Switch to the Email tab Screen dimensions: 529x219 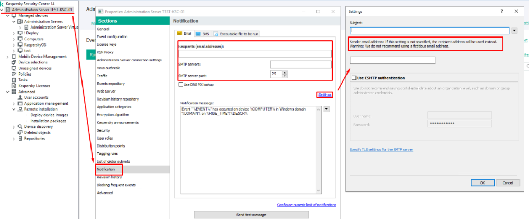click(x=184, y=34)
